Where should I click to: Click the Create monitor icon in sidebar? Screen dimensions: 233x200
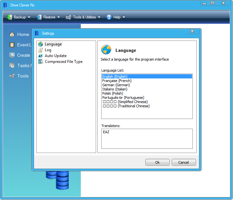[12, 55]
